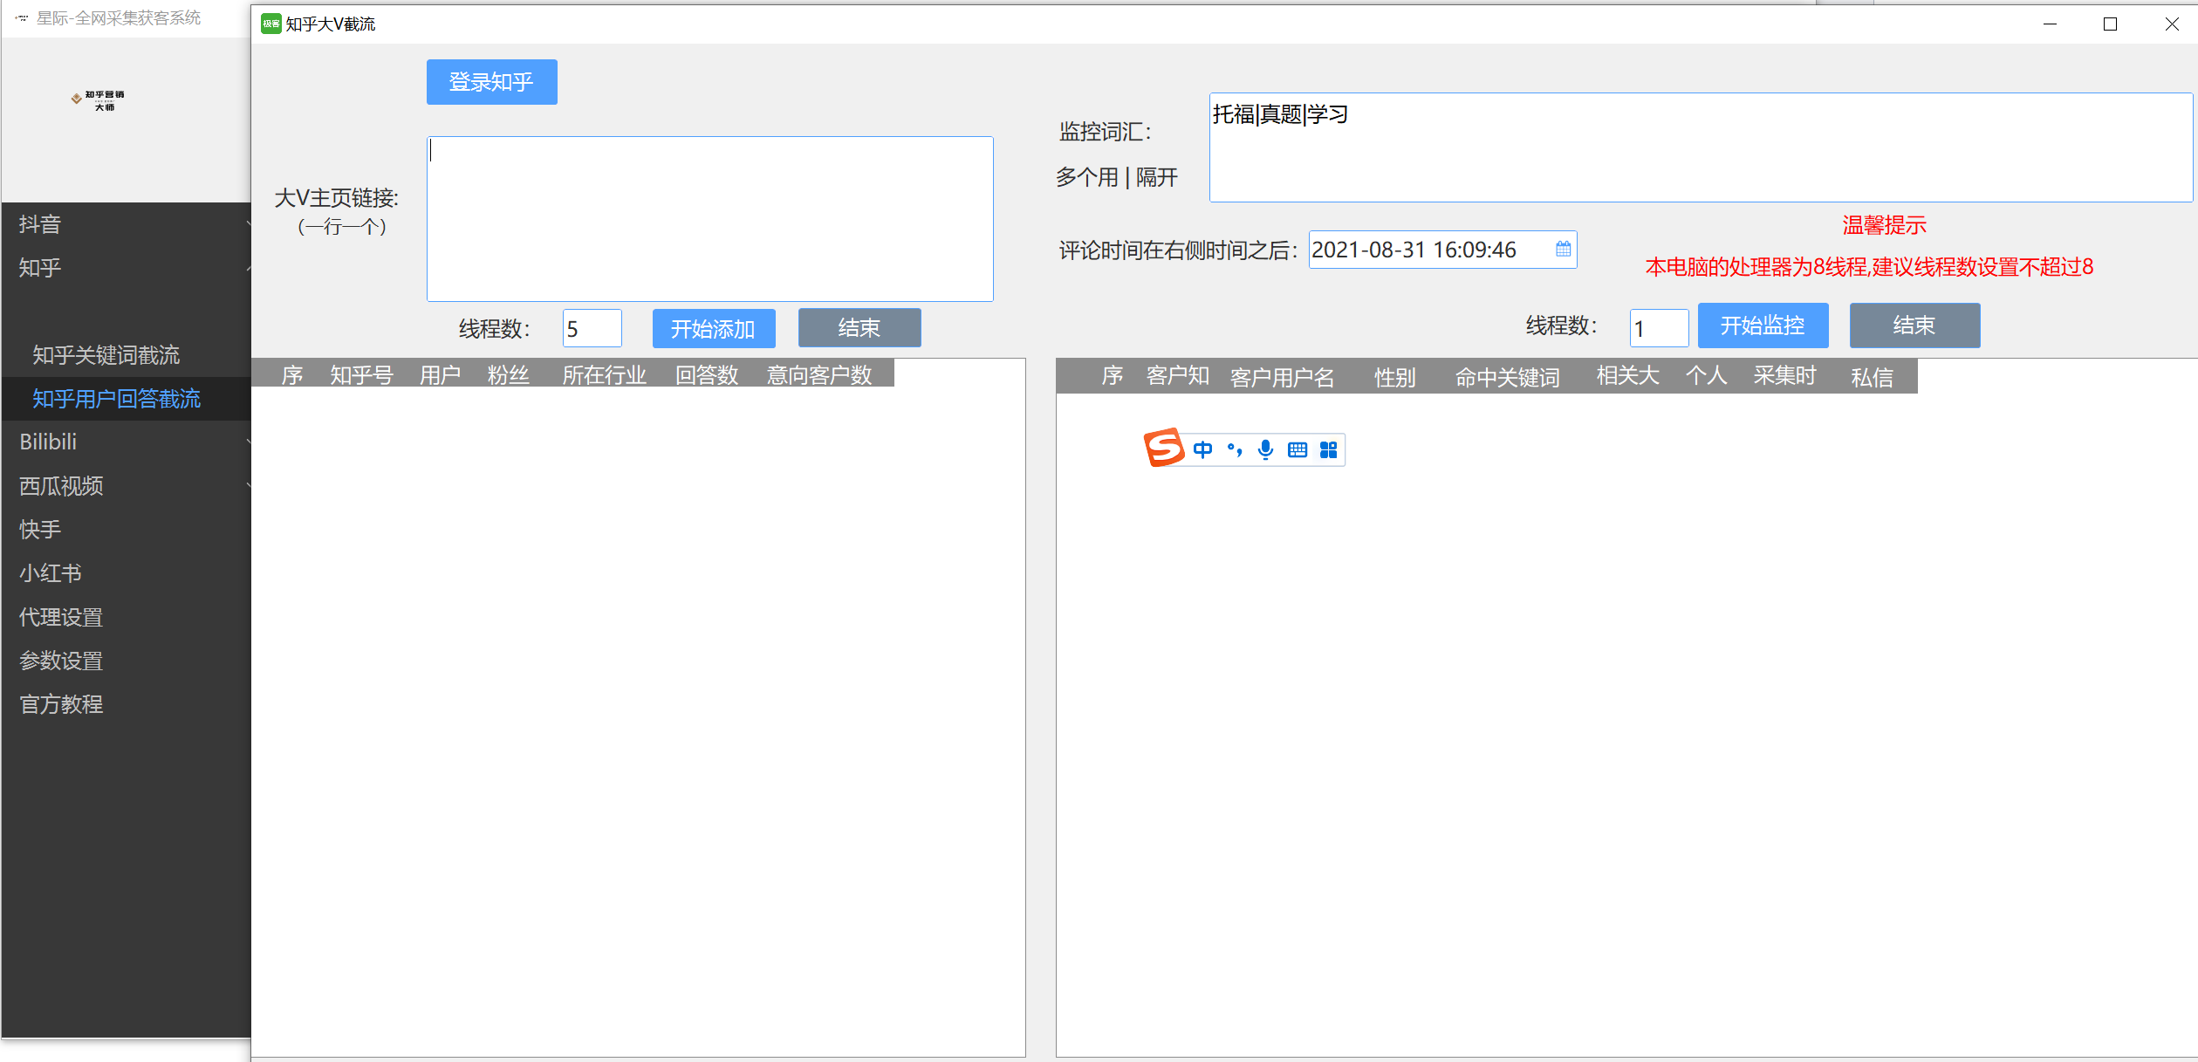Click 个人 column header
The image size is (2198, 1062).
(x=1707, y=376)
